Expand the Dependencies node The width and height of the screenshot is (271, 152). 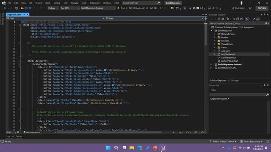click(x=214, y=34)
